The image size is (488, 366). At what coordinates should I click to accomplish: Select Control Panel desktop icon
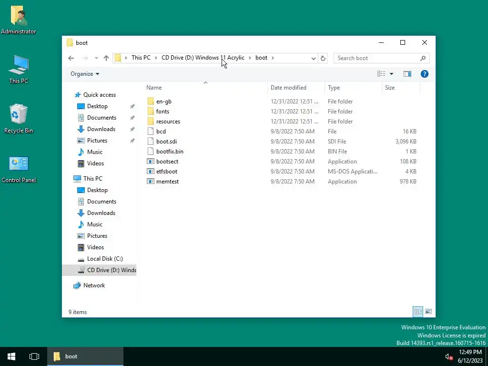(19, 170)
